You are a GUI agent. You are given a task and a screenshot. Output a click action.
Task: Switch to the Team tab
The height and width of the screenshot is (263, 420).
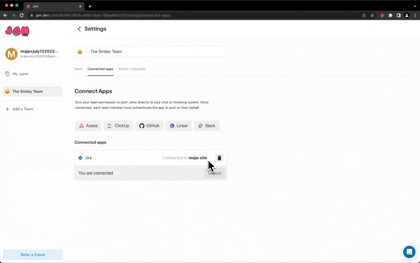pyautogui.click(x=78, y=69)
